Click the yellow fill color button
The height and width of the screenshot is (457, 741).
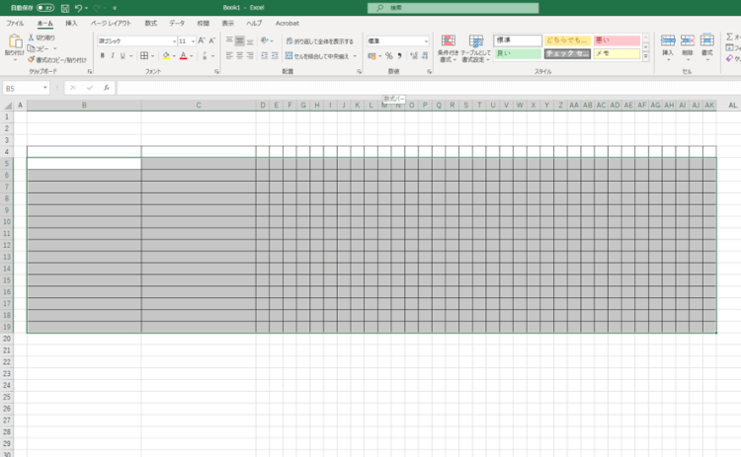[x=165, y=56]
